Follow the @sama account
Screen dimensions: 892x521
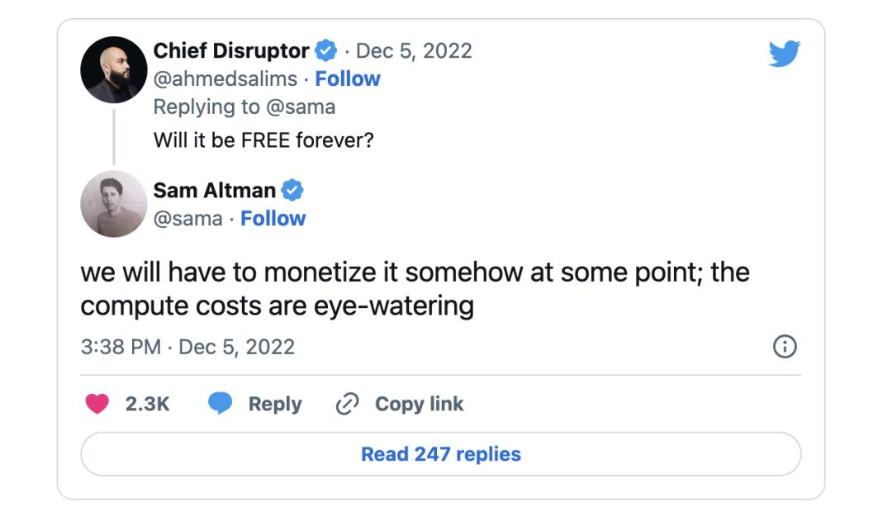tap(273, 219)
